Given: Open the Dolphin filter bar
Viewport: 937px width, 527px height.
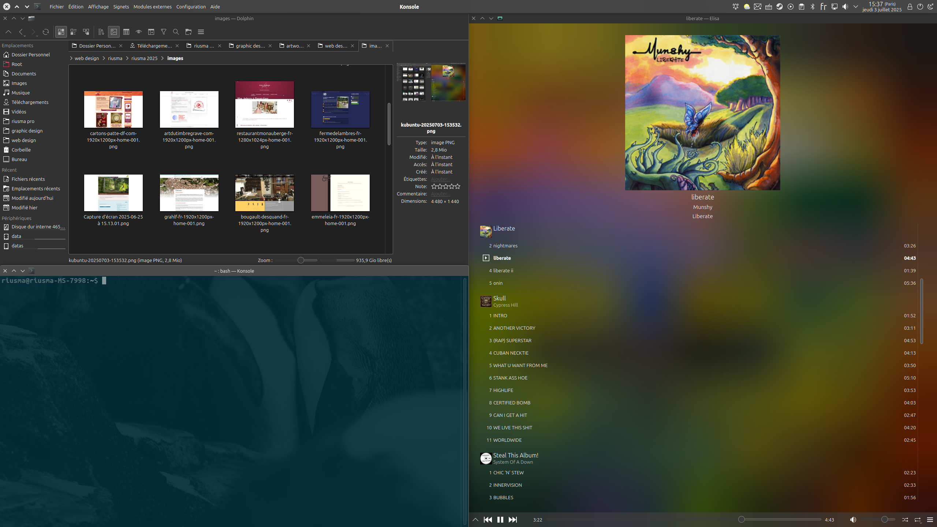Looking at the screenshot, I should (164, 32).
